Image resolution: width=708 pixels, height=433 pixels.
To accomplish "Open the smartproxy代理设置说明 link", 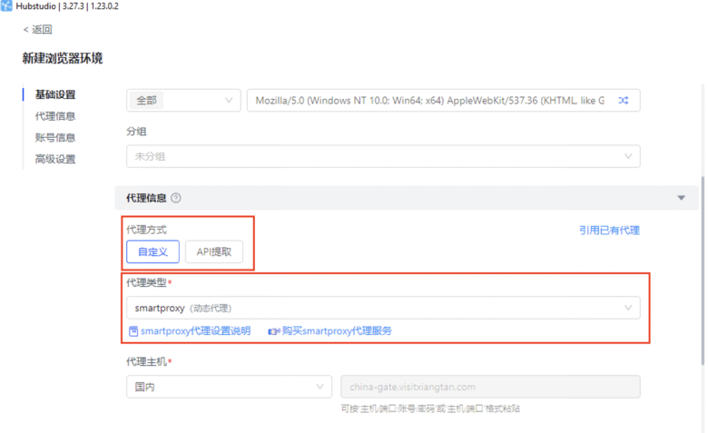I will pyautogui.click(x=195, y=331).
